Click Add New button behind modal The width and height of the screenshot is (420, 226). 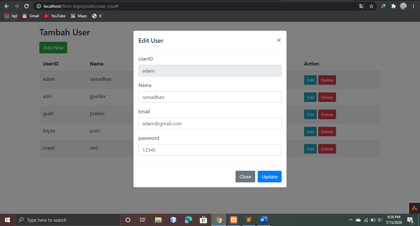(53, 48)
